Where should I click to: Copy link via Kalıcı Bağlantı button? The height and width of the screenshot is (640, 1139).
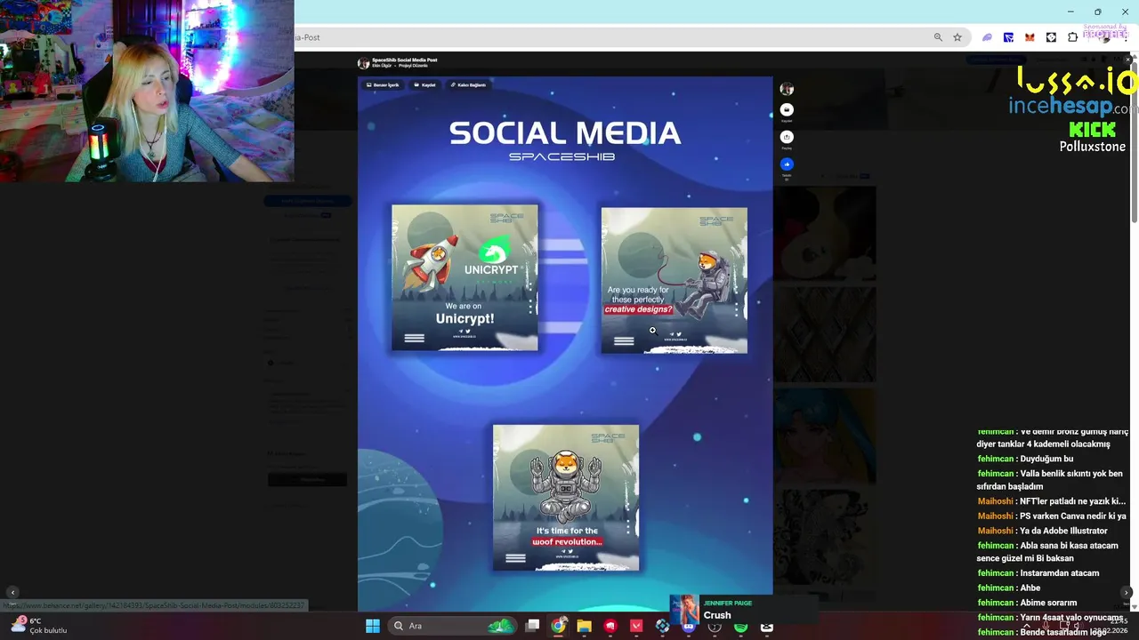[x=468, y=84]
